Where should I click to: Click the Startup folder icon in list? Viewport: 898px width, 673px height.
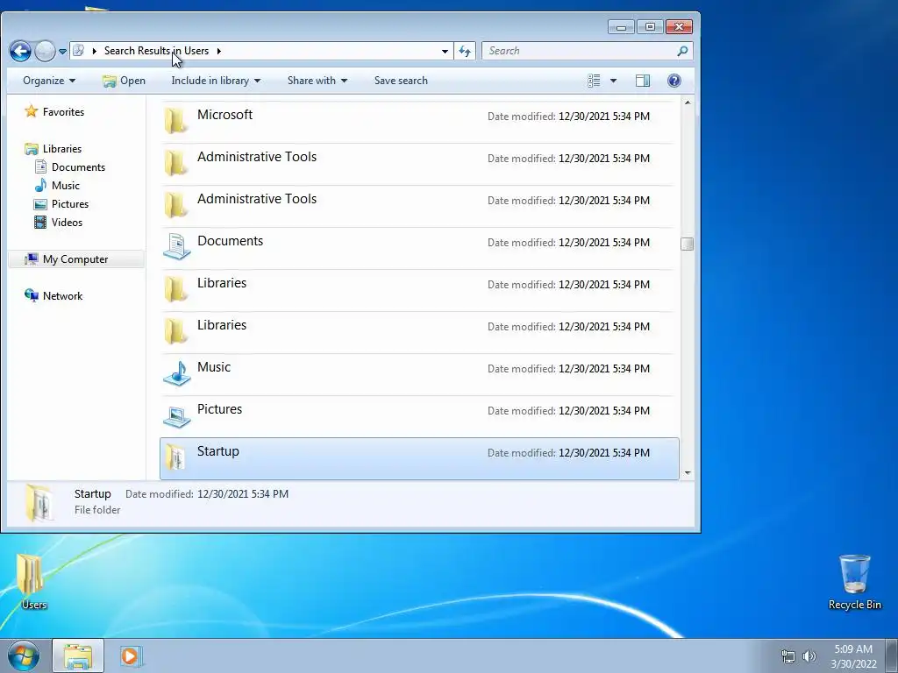[x=175, y=457]
